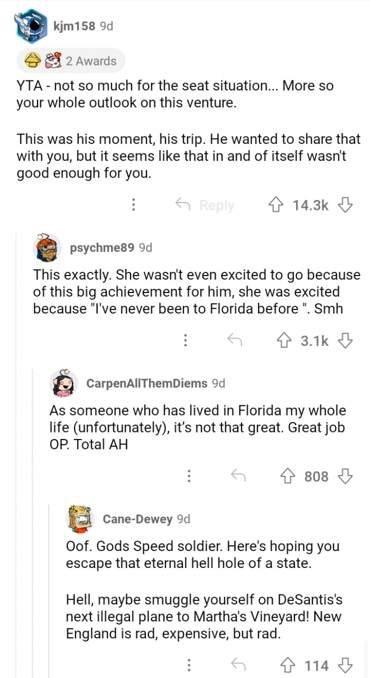The width and height of the screenshot is (370, 678).
Task: Downvote CarpenAllThemDiems' comment
Action: coord(345,477)
